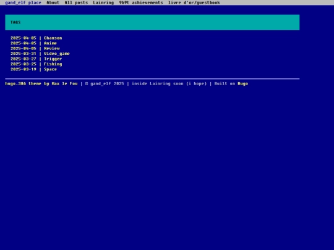Click the 2025-03-19 date entry
The width and height of the screenshot is (334, 250).
[x=24, y=69]
